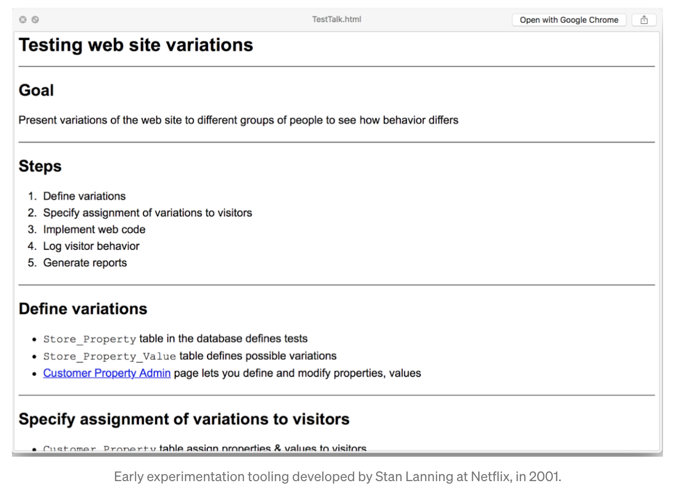
Task: Click the "Log visitor behavior" step
Action: (91, 246)
